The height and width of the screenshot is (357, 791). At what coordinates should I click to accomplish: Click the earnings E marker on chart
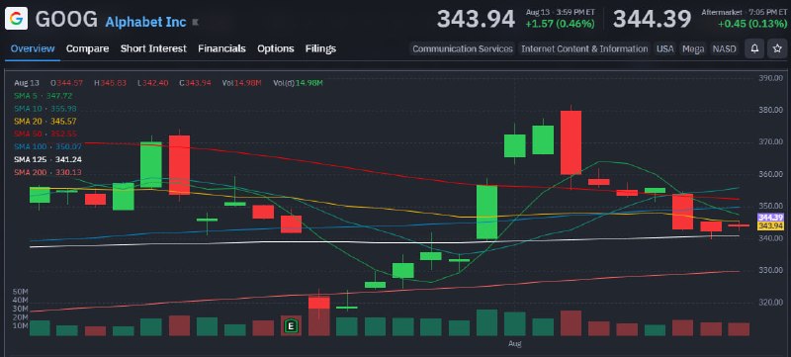point(291,326)
